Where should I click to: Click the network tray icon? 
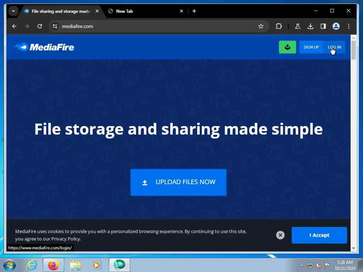(x=310, y=266)
